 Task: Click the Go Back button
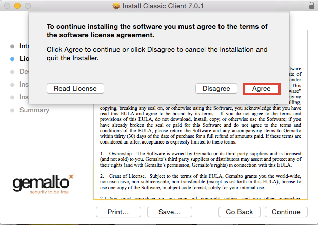coord(240,212)
